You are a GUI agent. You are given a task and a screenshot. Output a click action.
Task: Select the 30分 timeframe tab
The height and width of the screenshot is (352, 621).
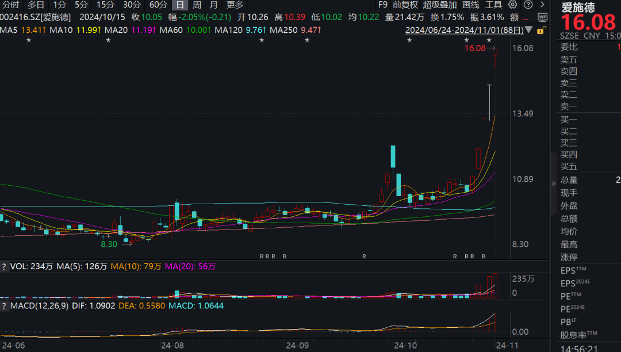coord(132,5)
